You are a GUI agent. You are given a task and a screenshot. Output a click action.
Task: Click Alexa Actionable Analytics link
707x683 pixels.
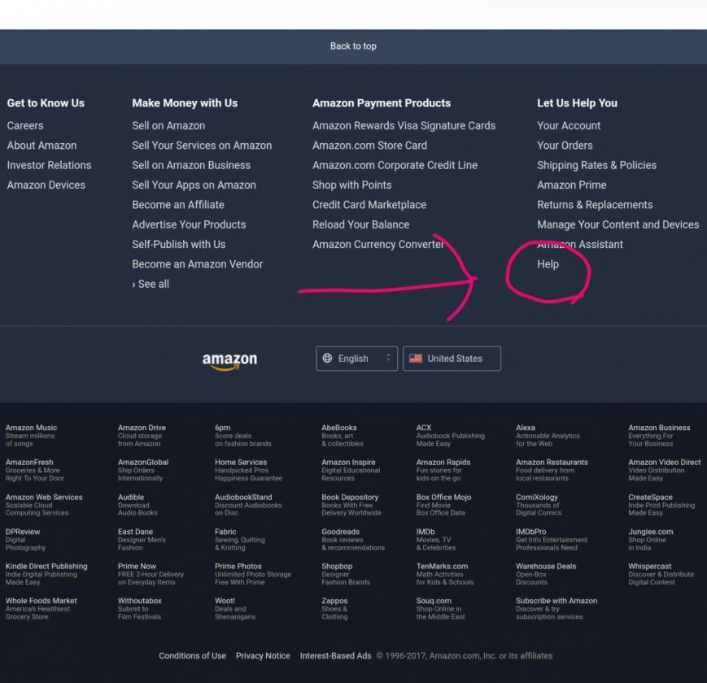pyautogui.click(x=548, y=436)
